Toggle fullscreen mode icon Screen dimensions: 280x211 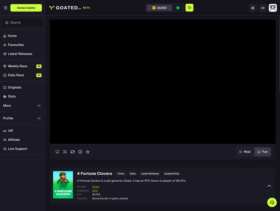(65, 152)
